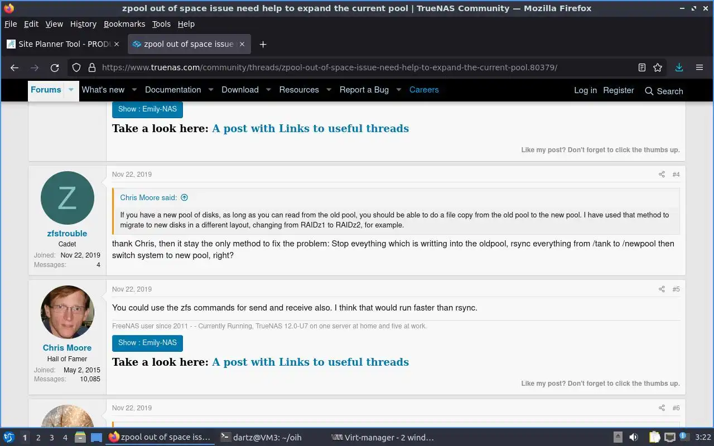Click the Register link
The image size is (714, 446).
(619, 90)
